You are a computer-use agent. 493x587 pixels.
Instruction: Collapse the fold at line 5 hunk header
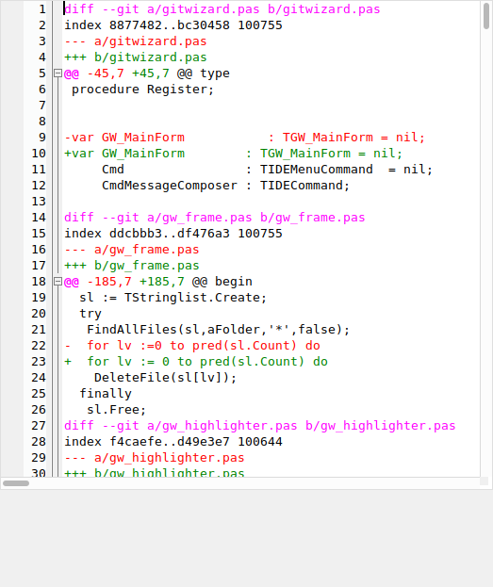(x=58, y=73)
